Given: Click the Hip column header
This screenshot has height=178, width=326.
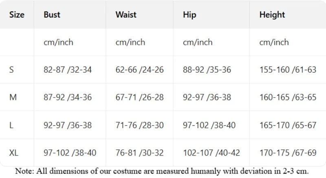Looking at the screenshot, I should pyautogui.click(x=189, y=15).
